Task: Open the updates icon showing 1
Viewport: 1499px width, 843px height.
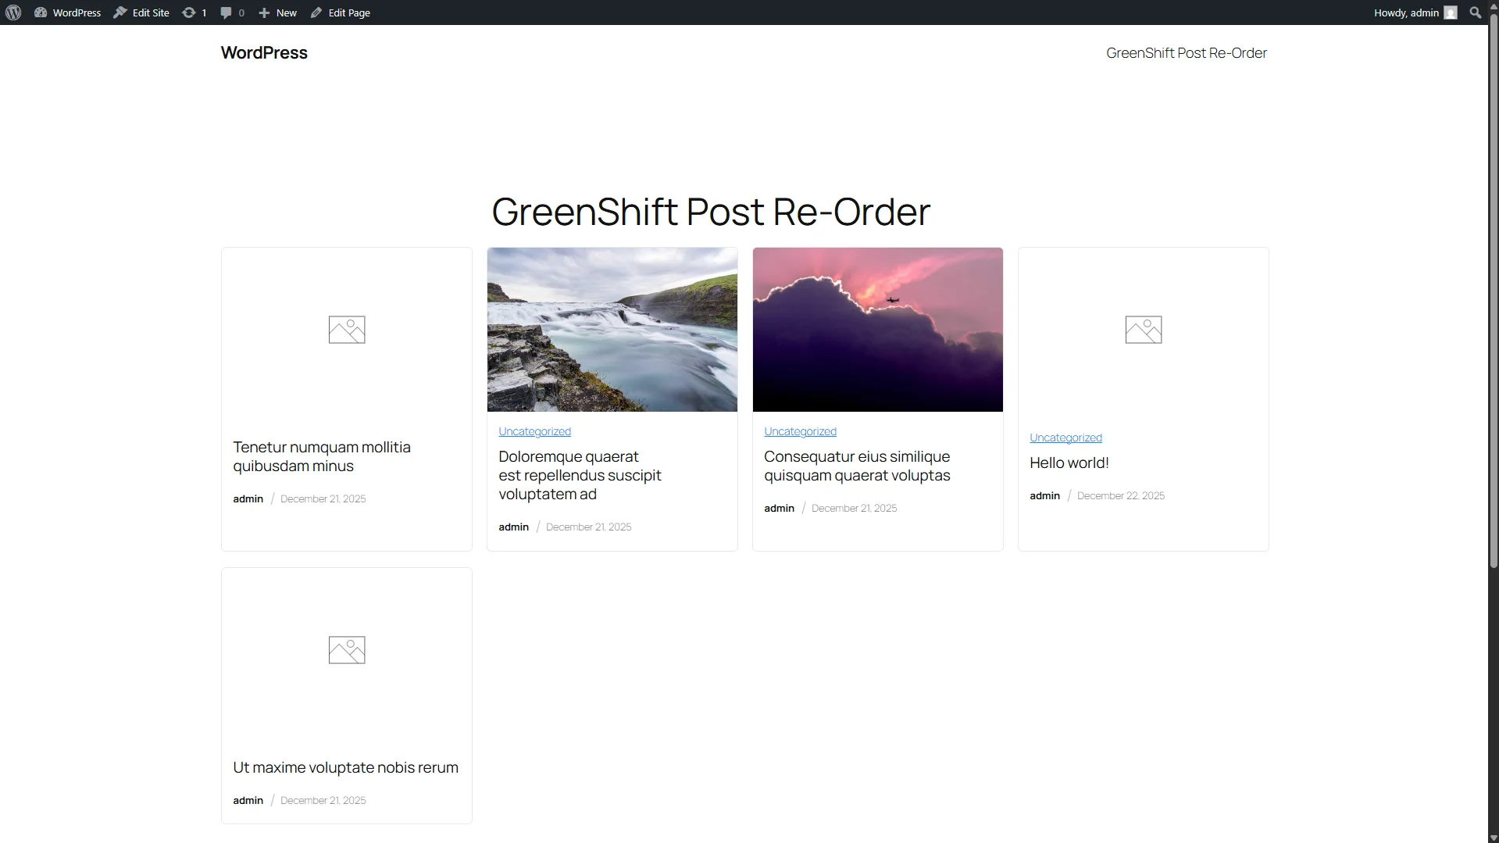Action: [195, 13]
